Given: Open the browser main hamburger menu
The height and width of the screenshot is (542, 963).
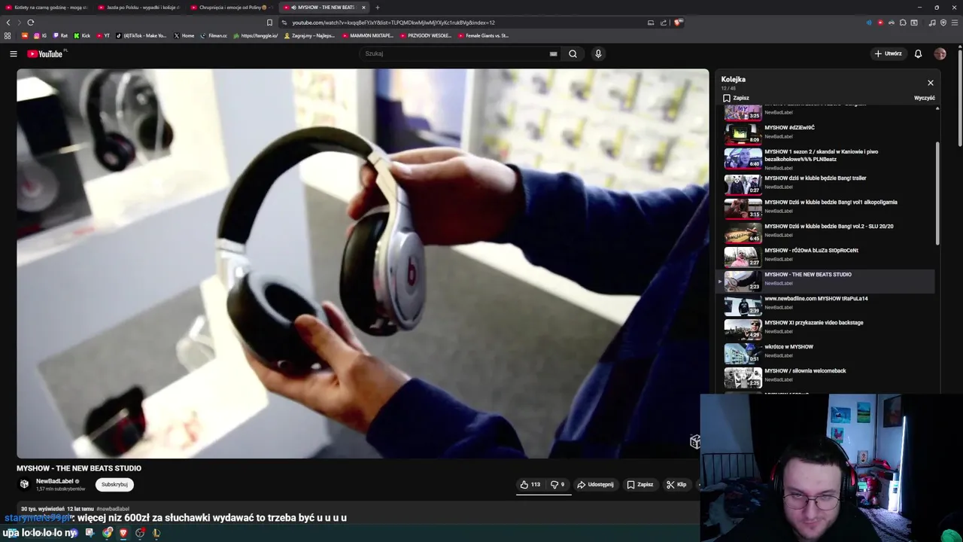Looking at the screenshot, I should [x=955, y=23].
